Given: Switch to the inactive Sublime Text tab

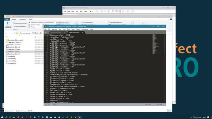Looking at the screenshot, I should pos(56,32).
